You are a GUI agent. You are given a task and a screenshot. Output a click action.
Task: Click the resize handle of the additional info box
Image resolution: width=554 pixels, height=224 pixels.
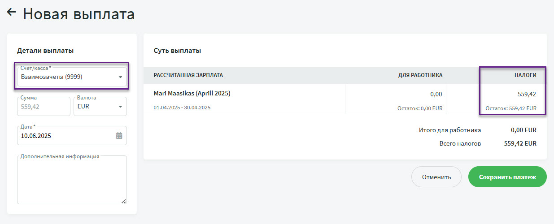point(123,201)
